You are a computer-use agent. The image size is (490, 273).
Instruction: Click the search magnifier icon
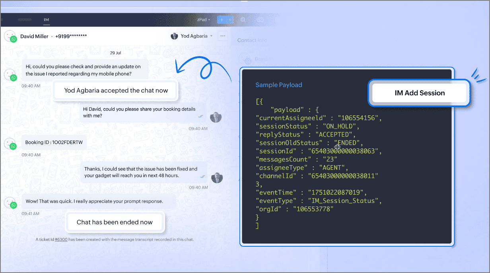pos(243,19)
